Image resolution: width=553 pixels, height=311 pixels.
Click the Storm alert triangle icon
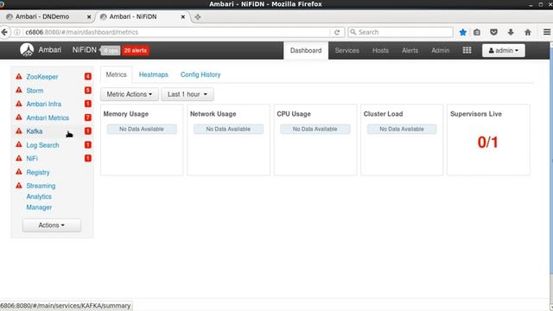(19, 90)
